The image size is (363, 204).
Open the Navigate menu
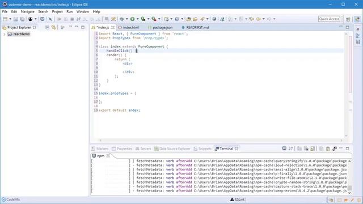28,11
